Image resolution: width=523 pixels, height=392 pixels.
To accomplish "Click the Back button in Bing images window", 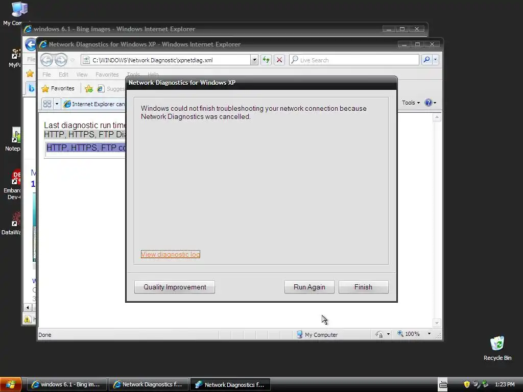I will (x=31, y=44).
